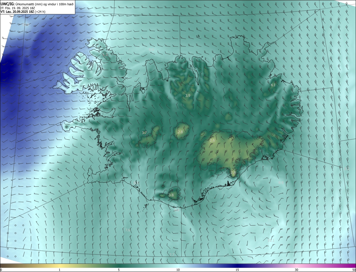Screen dimensions: 356x272
Task: Click the 7.7 value near the bottom edge
Action: (x=172, y=255)
